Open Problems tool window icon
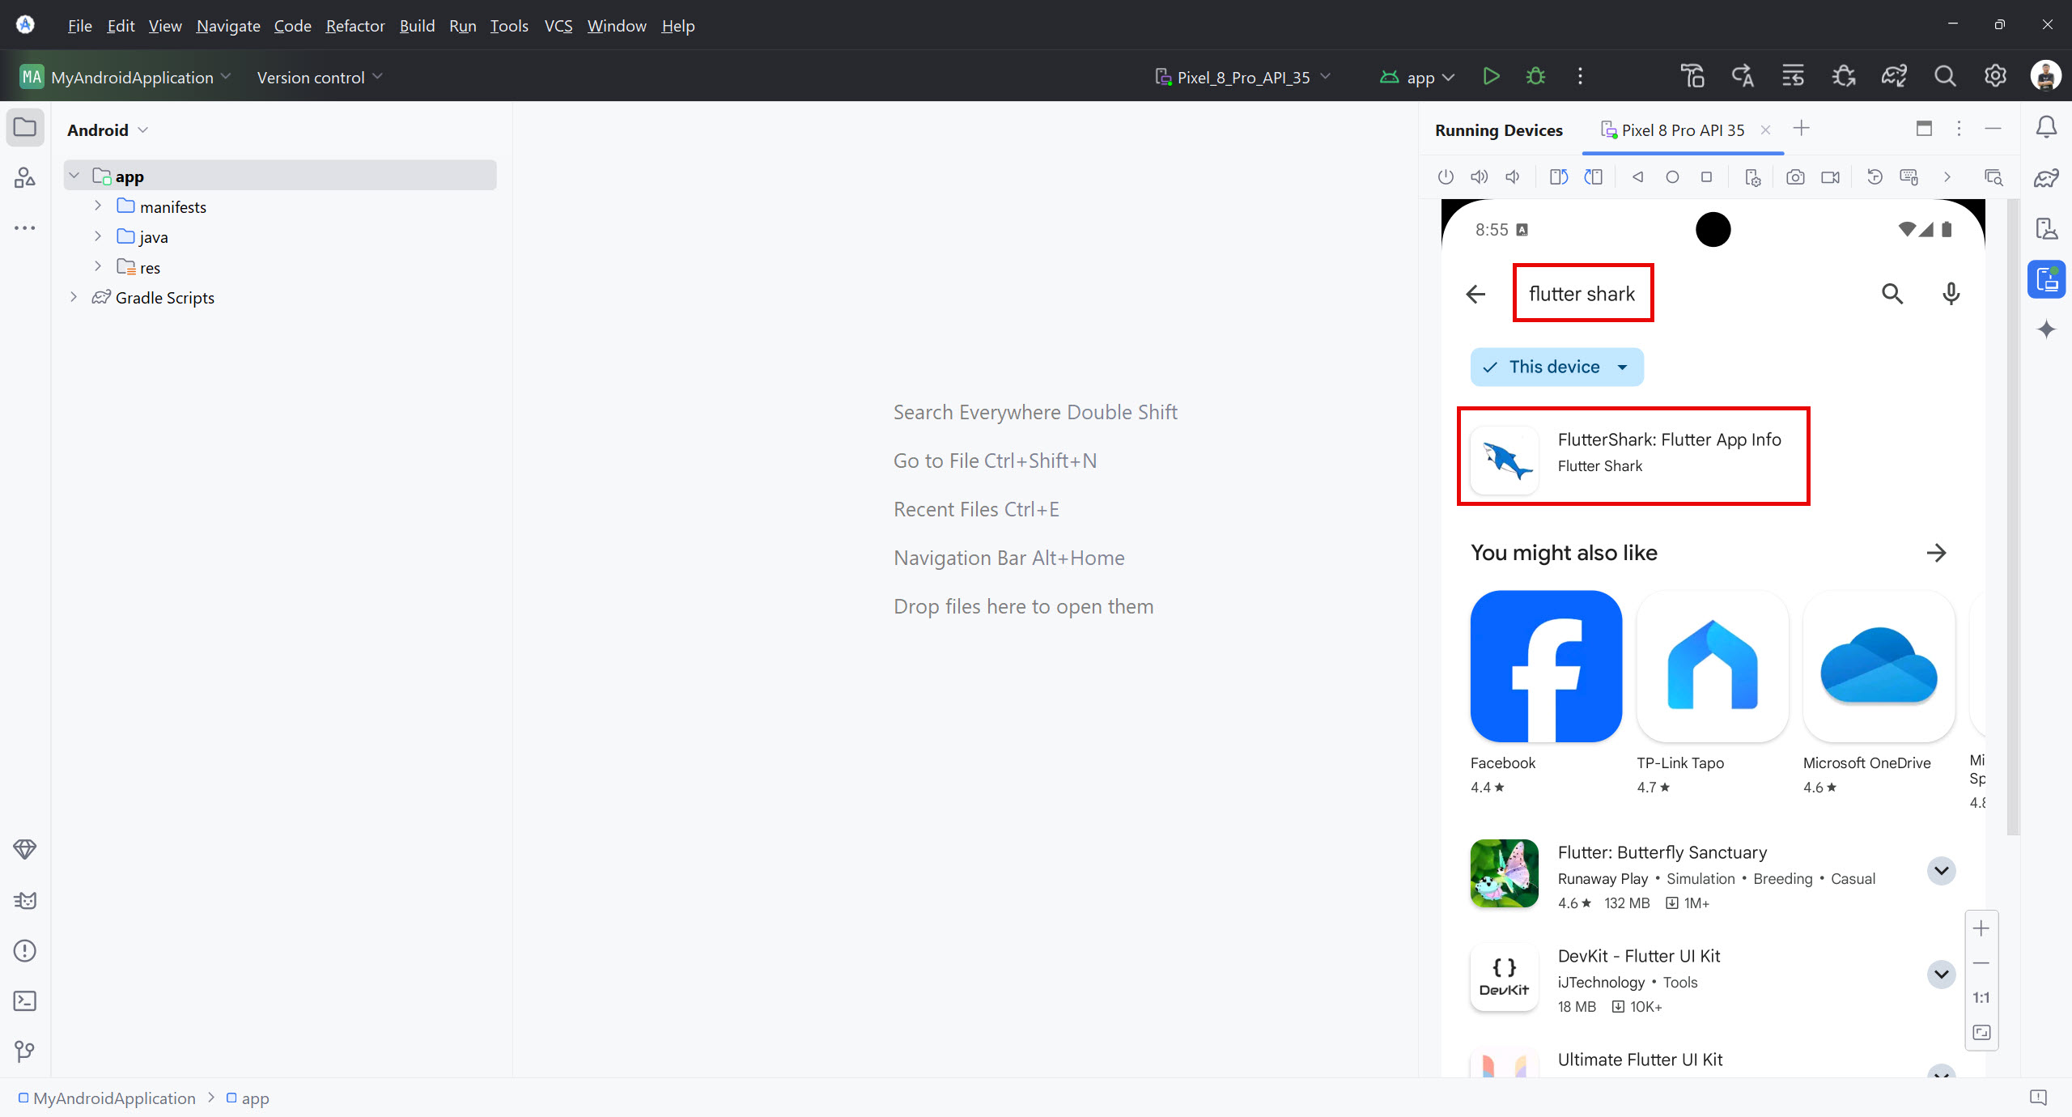This screenshot has width=2072, height=1117. (25, 950)
